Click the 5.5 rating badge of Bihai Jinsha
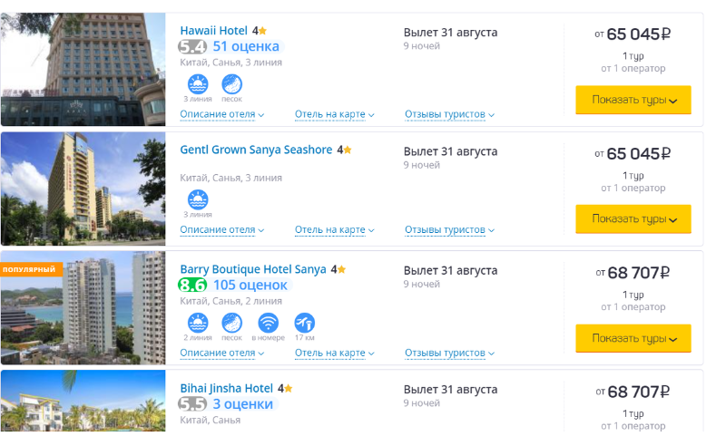 [192, 404]
